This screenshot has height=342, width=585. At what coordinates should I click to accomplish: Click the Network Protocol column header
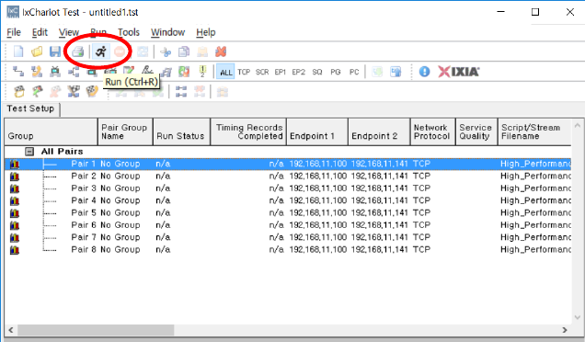433,132
